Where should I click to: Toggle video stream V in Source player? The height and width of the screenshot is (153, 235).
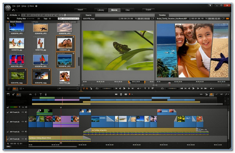click(84, 89)
